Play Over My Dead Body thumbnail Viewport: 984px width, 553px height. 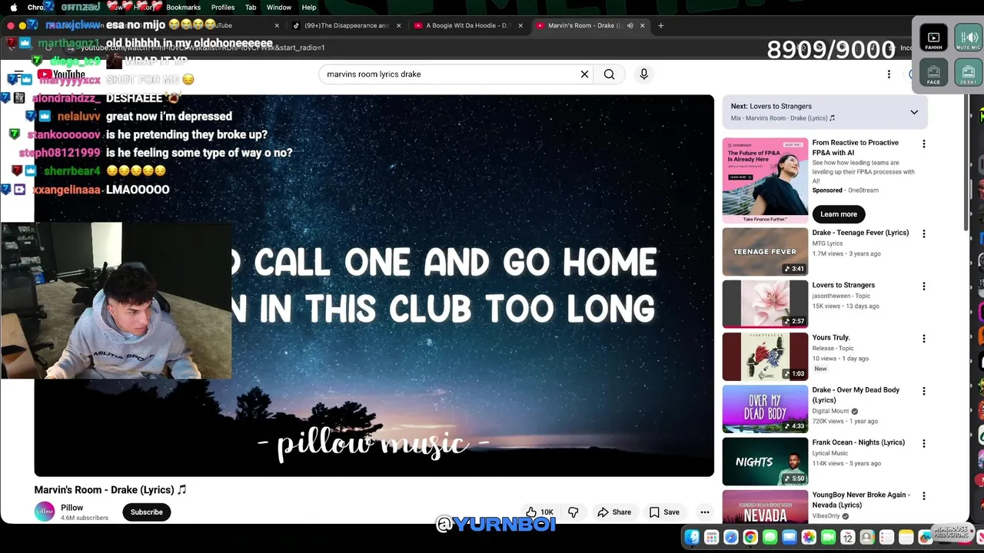click(x=765, y=409)
